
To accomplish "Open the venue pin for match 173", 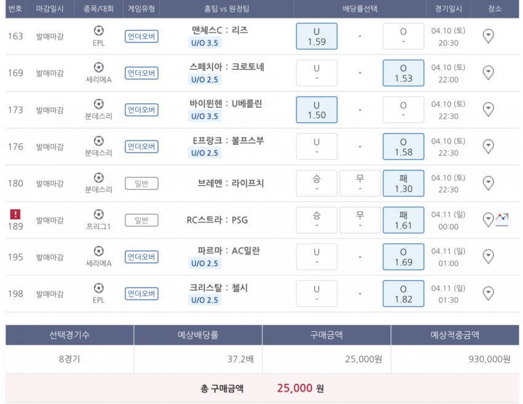I will pyautogui.click(x=488, y=110).
